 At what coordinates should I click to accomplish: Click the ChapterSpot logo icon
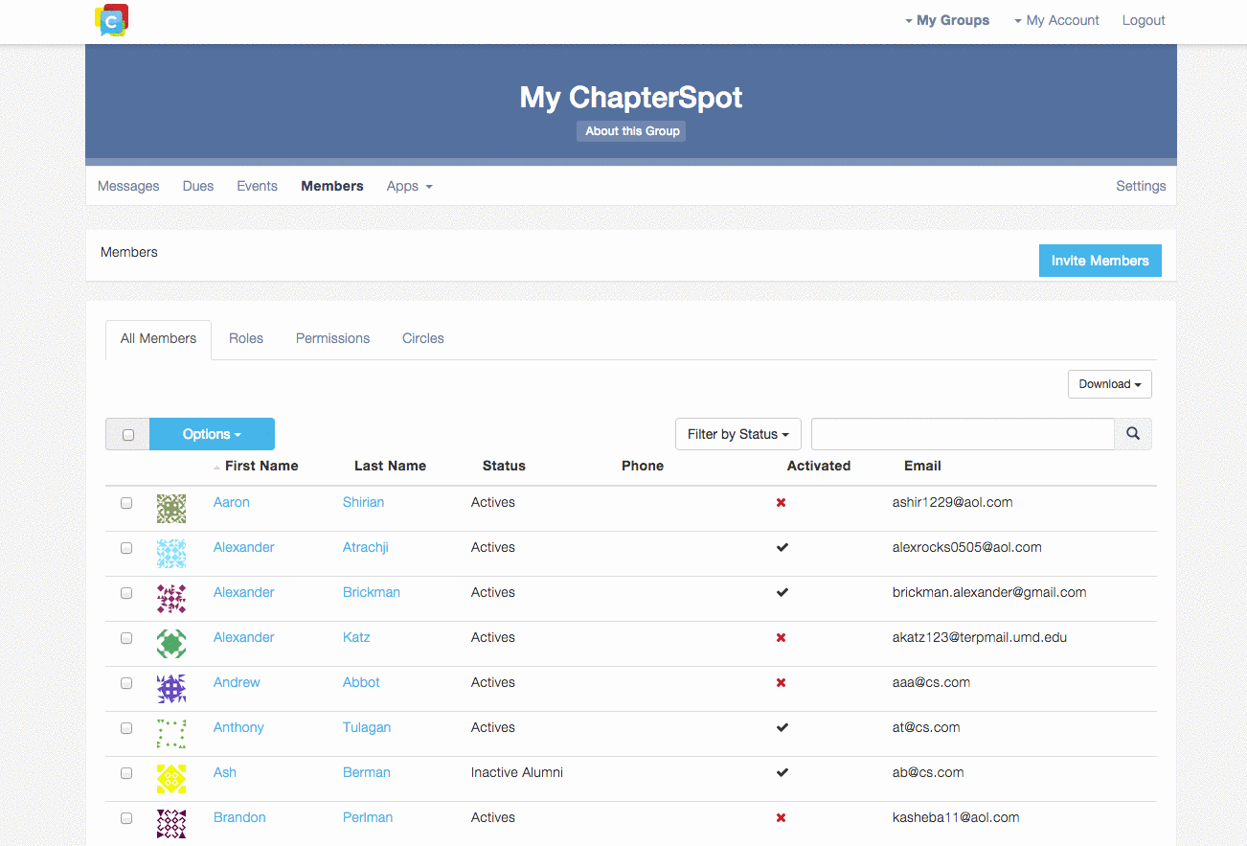[112, 20]
